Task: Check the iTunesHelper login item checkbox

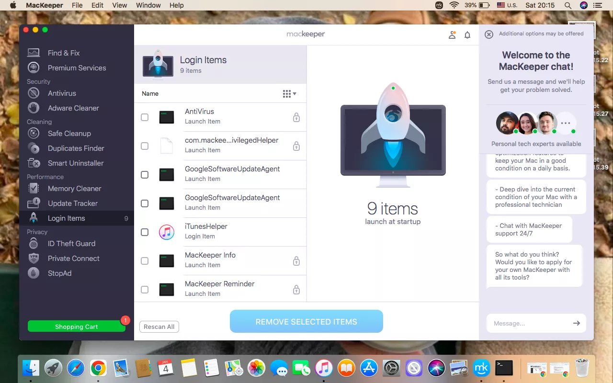Action: click(145, 232)
